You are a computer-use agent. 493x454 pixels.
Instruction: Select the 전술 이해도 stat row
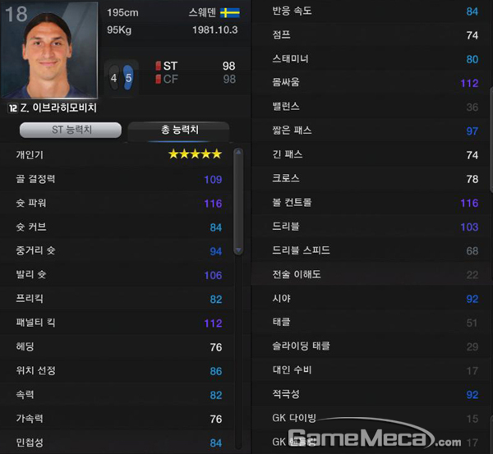click(x=371, y=274)
